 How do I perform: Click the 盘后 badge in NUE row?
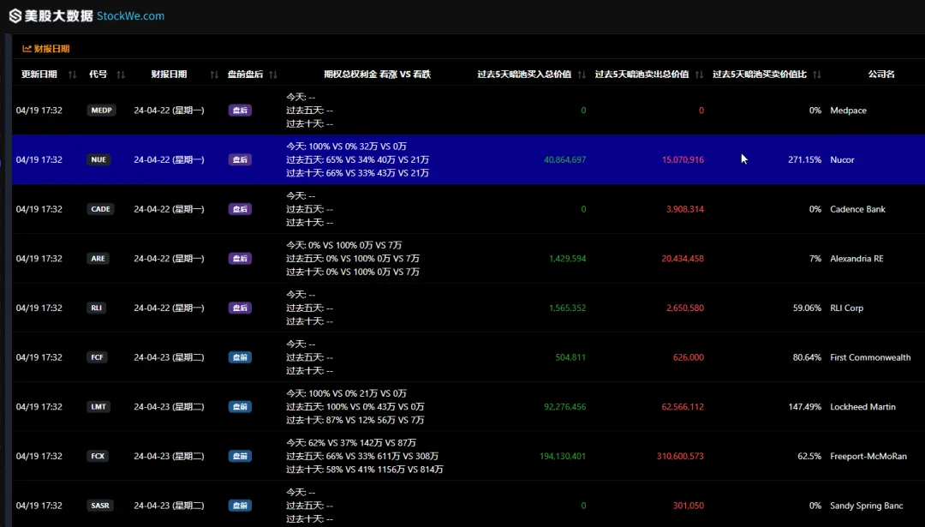240,160
